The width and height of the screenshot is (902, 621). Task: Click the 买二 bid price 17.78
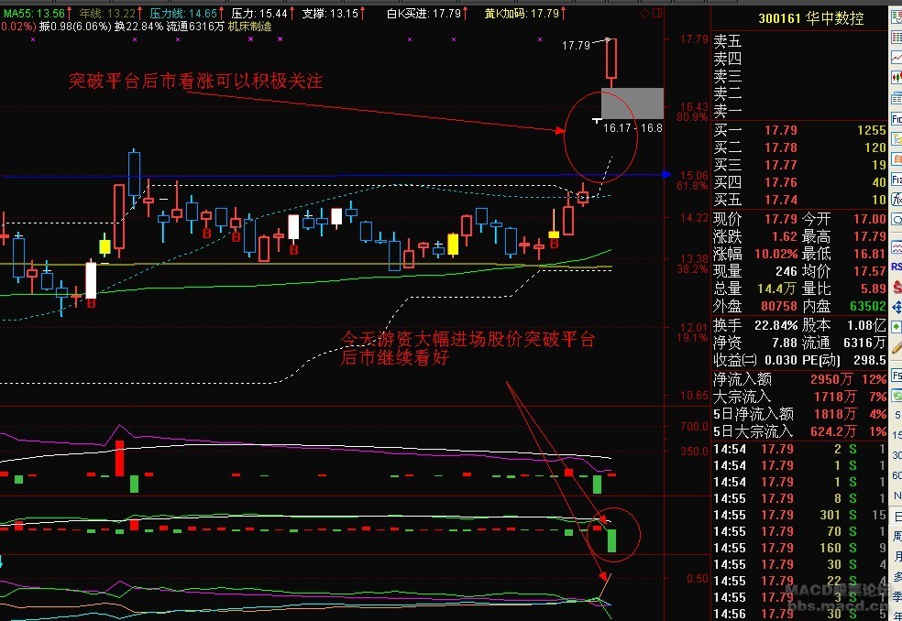[781, 147]
